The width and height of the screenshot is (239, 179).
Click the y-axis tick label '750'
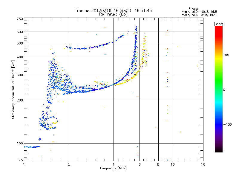[20, 19]
